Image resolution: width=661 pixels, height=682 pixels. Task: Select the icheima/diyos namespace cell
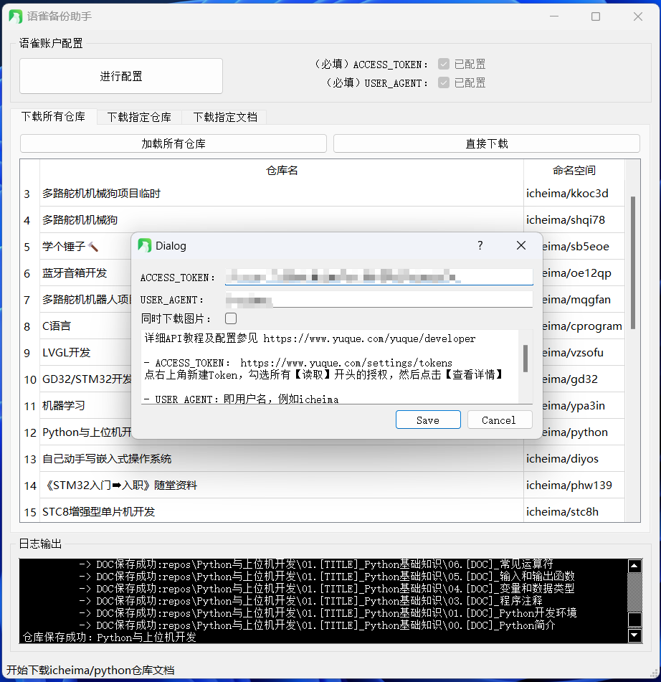(574, 459)
